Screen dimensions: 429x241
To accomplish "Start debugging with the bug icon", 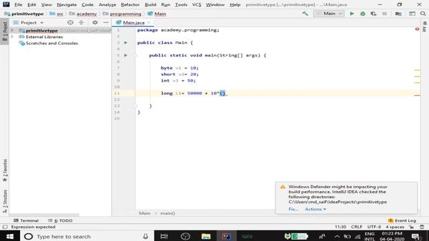I will tap(363, 13).
